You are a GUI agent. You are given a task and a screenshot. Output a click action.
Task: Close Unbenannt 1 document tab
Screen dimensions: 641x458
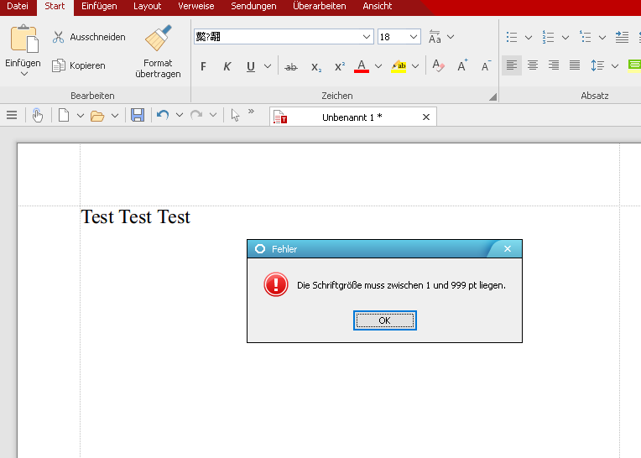(426, 117)
